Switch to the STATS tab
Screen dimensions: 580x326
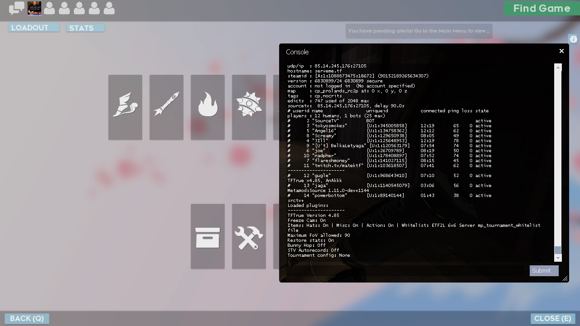[x=85, y=28]
